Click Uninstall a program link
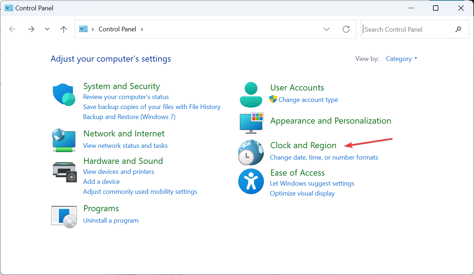 pos(111,220)
